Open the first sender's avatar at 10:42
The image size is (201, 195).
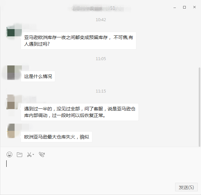(x=14, y=31)
